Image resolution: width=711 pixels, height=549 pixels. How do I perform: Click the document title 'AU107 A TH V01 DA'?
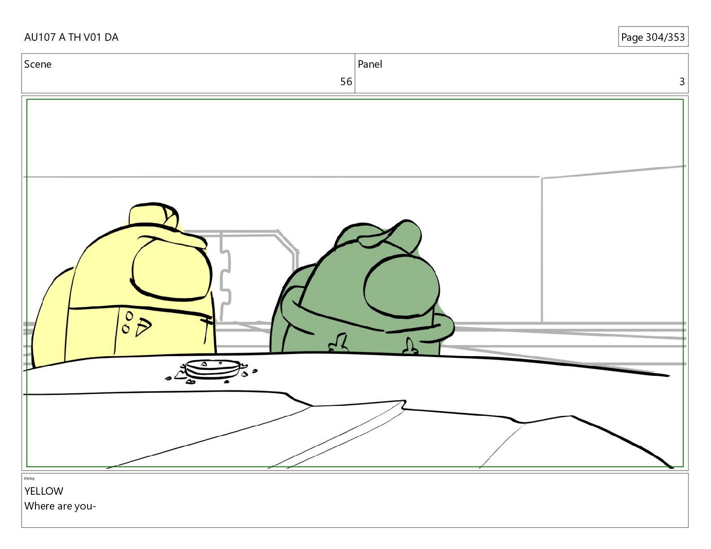pyautogui.click(x=71, y=37)
